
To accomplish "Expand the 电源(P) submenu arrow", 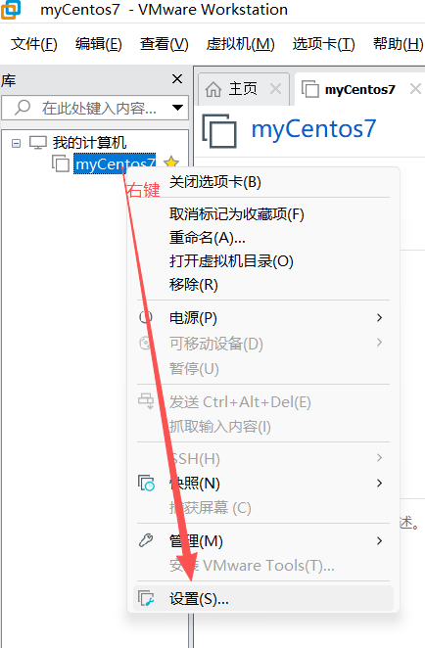I will (379, 317).
